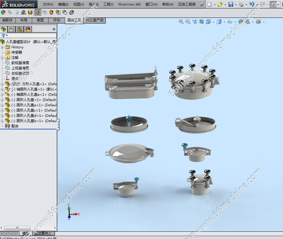Click the tree scrollbar right arrow
The height and width of the screenshot is (239, 283).
coord(55,228)
